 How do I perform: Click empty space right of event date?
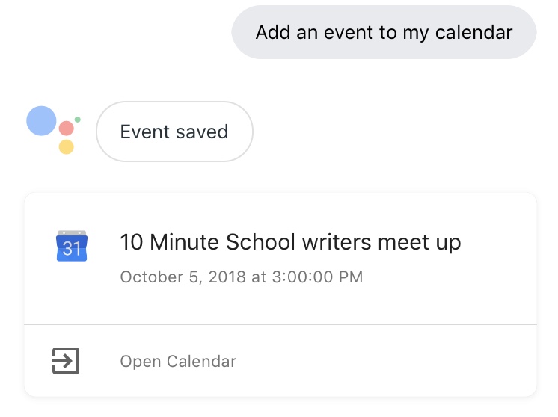click(448, 277)
